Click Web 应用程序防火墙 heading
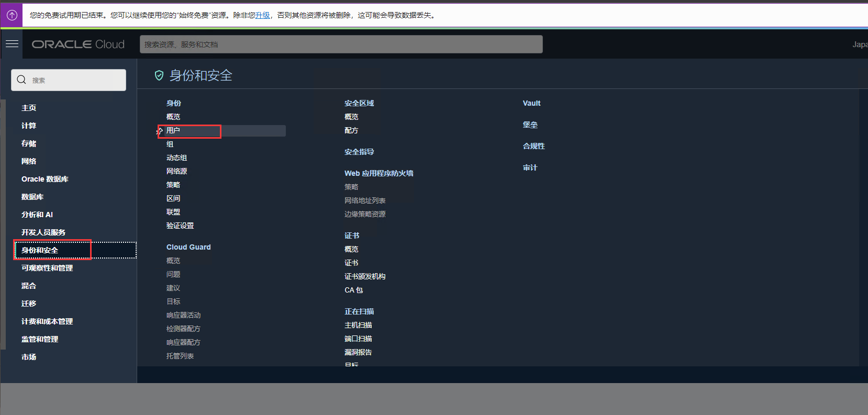The width and height of the screenshot is (868, 415). point(379,173)
